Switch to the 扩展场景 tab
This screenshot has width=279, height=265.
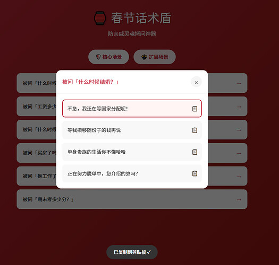pyautogui.click(x=155, y=57)
